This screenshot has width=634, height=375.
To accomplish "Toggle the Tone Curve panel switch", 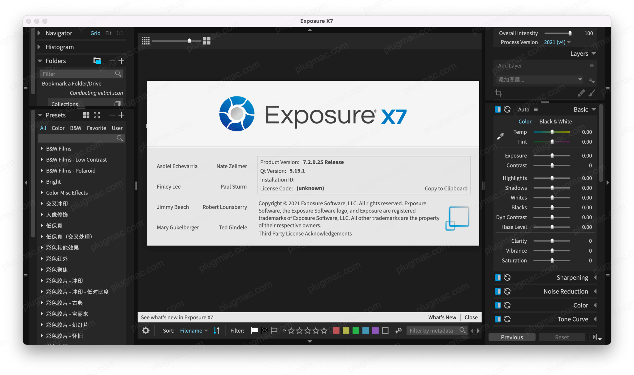I will [498, 319].
